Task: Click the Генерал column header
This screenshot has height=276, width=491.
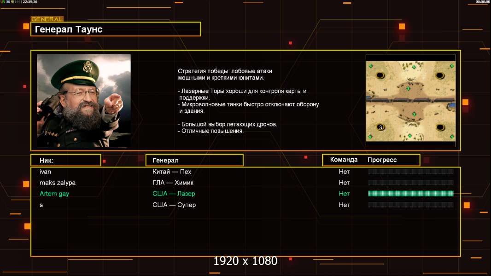Action: (x=194, y=160)
